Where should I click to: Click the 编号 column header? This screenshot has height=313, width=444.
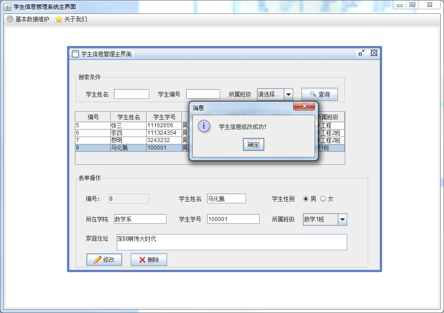(93, 117)
